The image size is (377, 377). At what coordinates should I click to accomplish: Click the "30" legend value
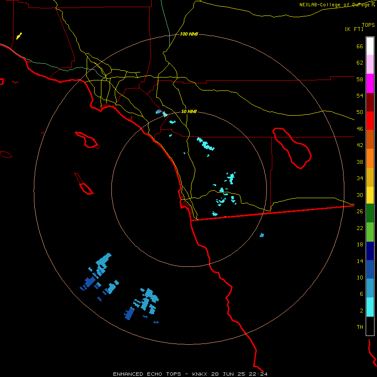(x=360, y=195)
